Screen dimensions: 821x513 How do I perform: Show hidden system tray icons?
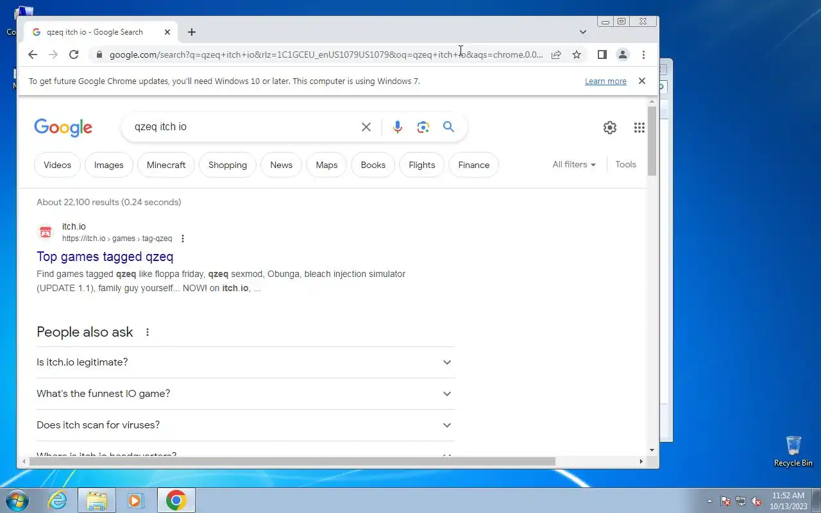(x=709, y=501)
